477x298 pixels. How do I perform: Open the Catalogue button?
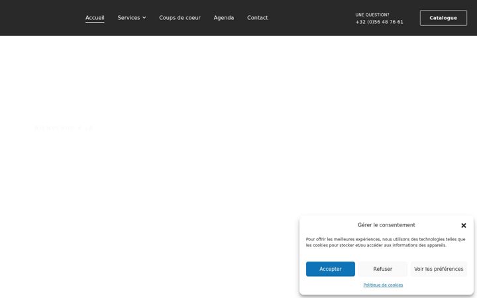(443, 18)
